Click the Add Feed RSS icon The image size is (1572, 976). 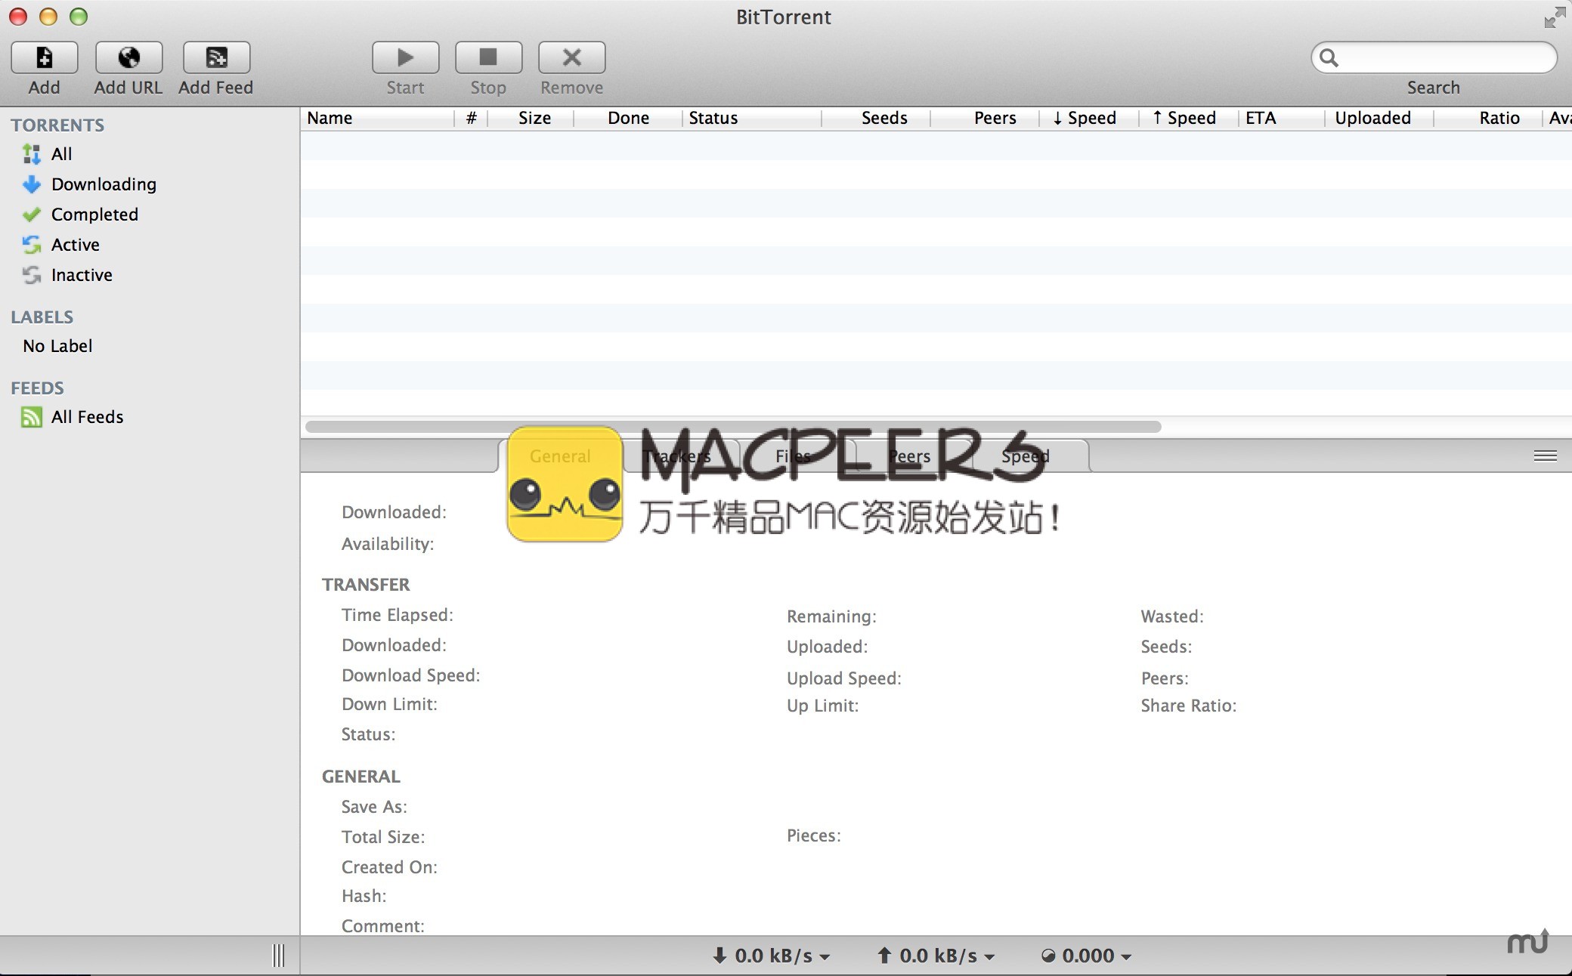[216, 58]
